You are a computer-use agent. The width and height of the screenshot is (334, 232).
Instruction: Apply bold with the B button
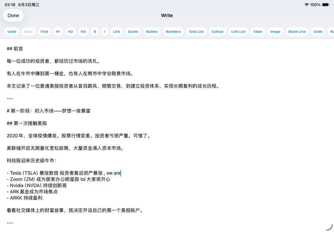tap(95, 31)
